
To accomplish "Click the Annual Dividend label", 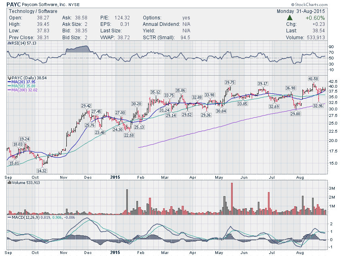I will coord(161,24).
